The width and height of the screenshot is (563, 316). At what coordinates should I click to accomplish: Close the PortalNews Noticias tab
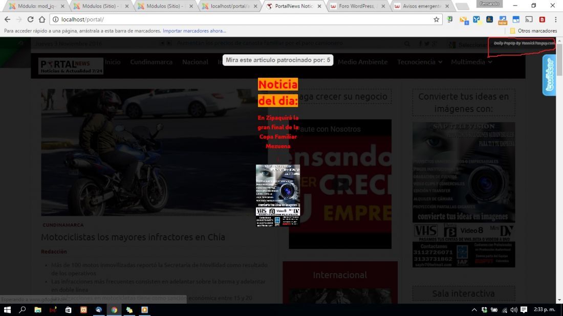click(319, 6)
